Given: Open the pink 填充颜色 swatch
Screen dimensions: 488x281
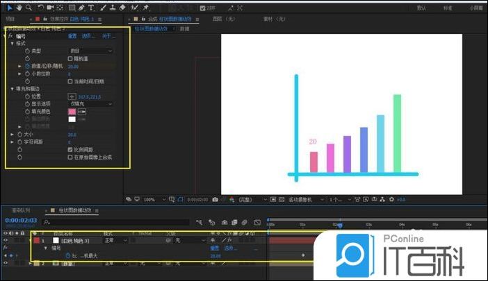Looking at the screenshot, I should (72, 112).
